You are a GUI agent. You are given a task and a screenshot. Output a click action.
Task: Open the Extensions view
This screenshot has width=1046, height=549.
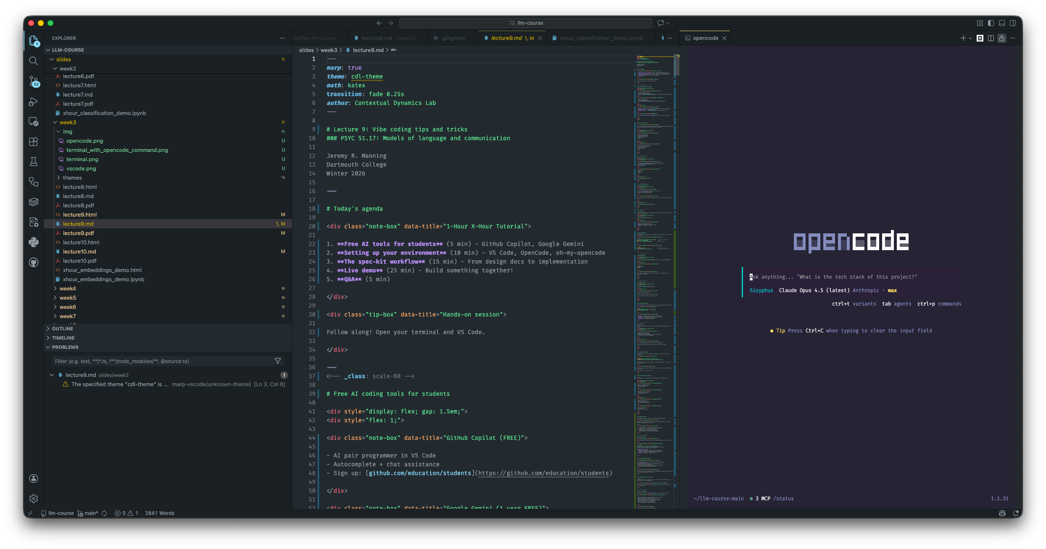pyautogui.click(x=34, y=142)
